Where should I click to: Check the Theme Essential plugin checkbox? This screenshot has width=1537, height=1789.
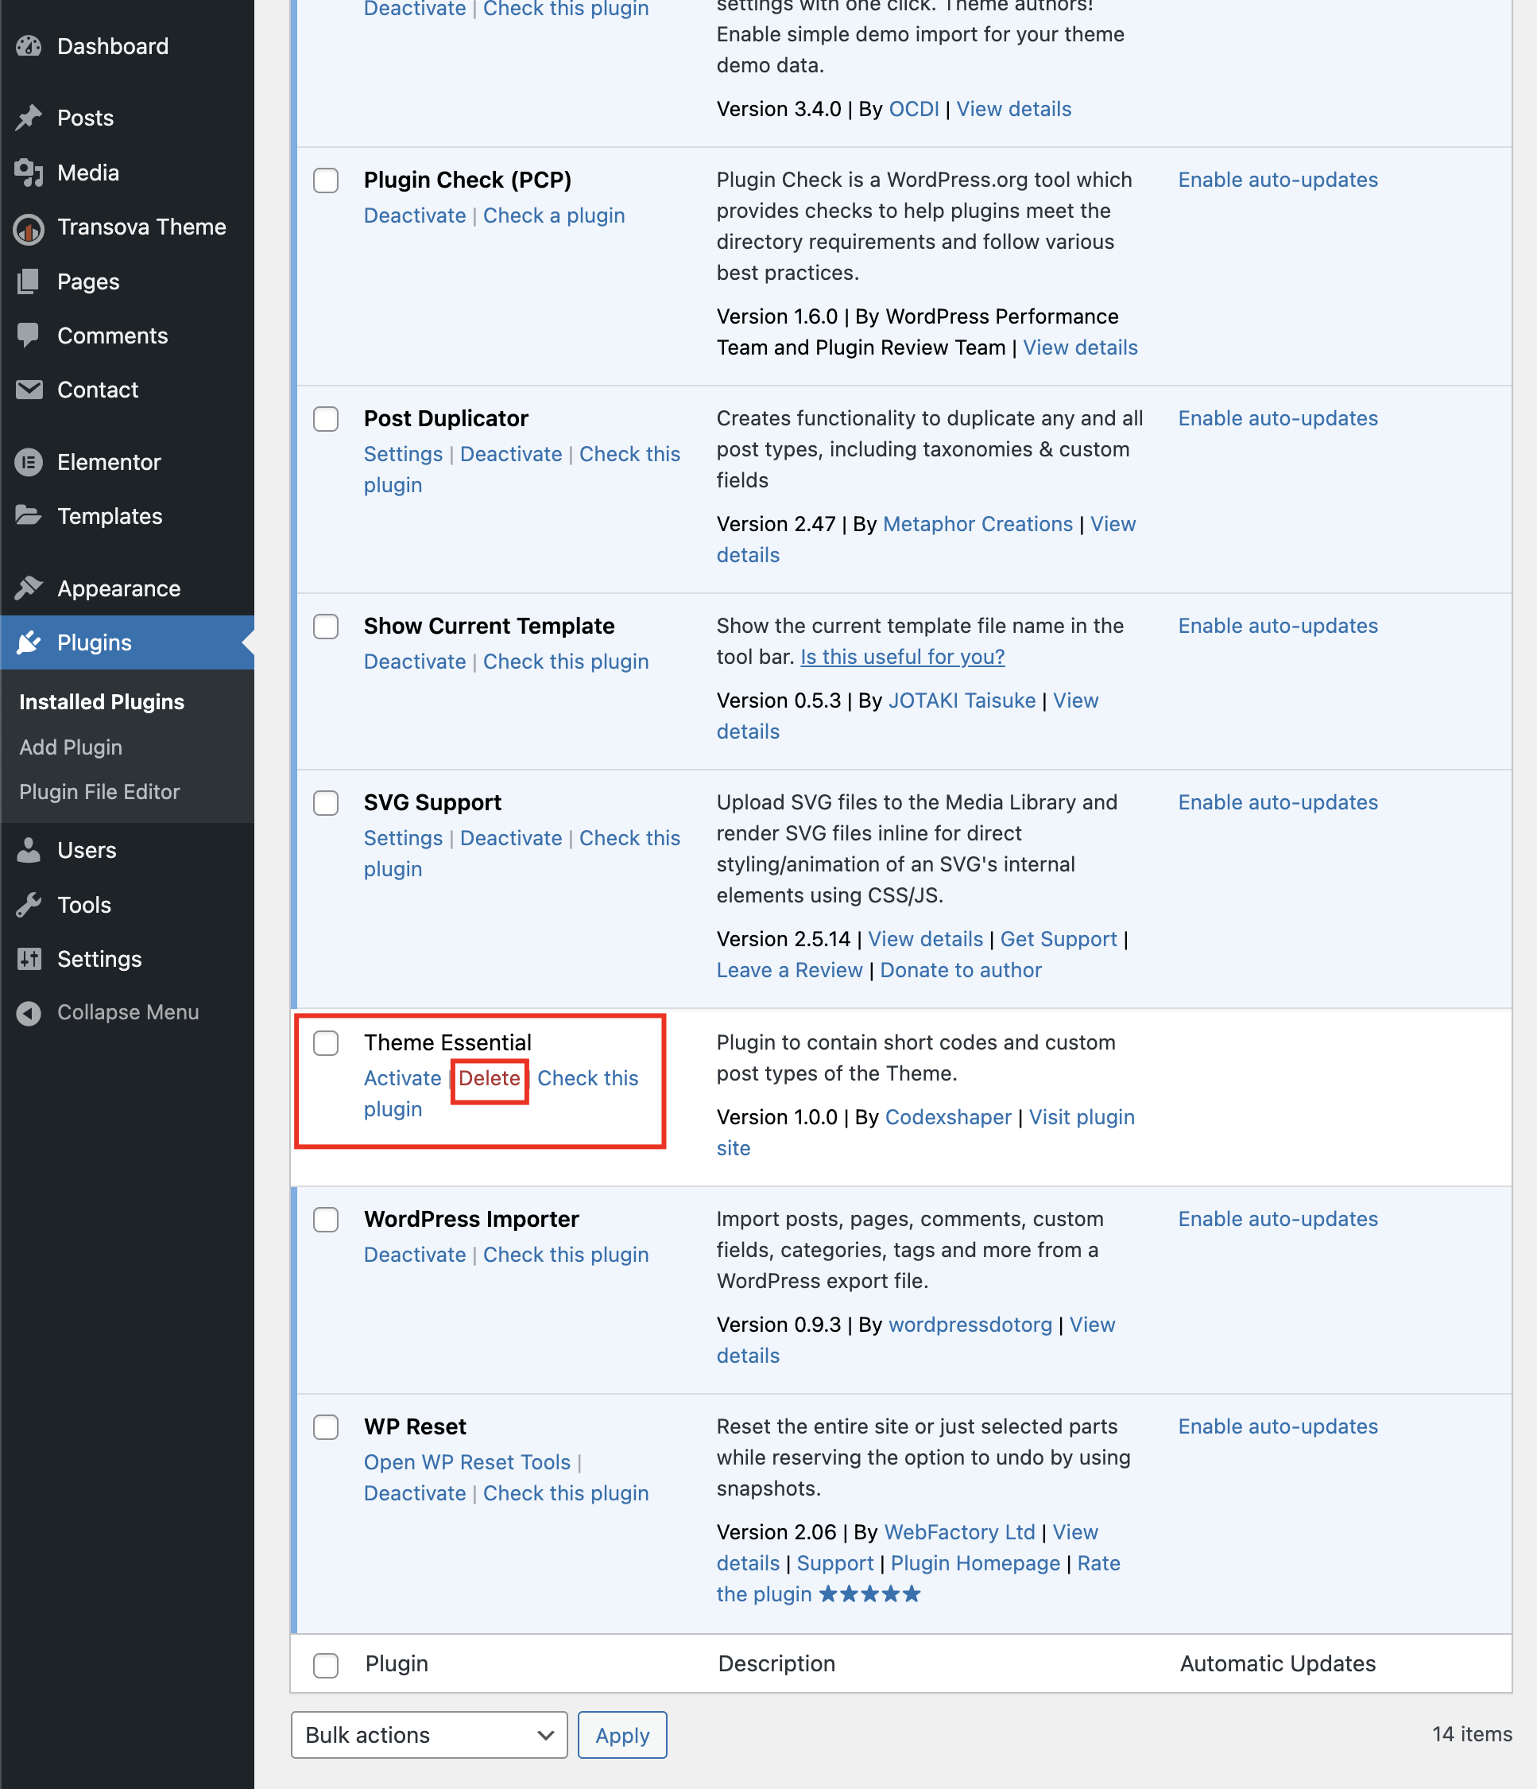pos(325,1042)
